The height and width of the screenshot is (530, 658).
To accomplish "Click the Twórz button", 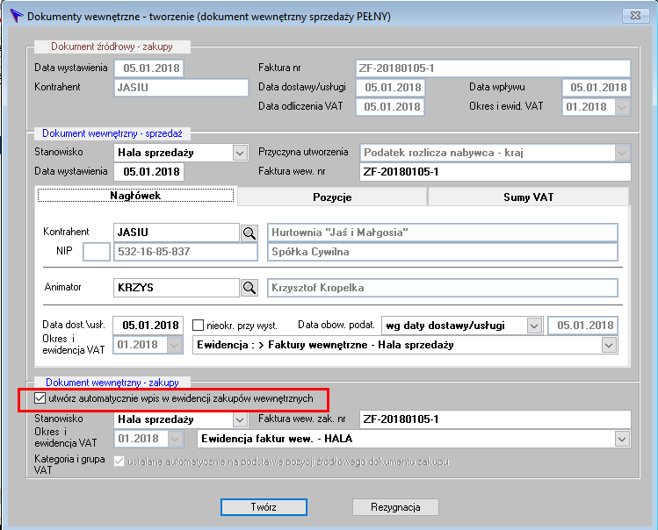I will (264, 507).
